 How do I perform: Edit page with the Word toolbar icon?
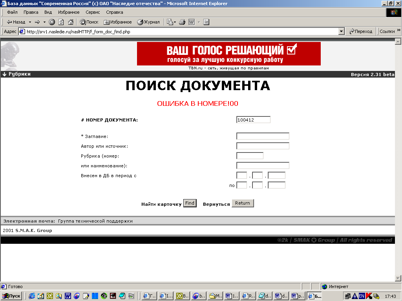191,22
